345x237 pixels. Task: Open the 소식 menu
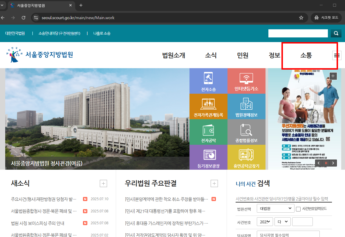pos(211,55)
